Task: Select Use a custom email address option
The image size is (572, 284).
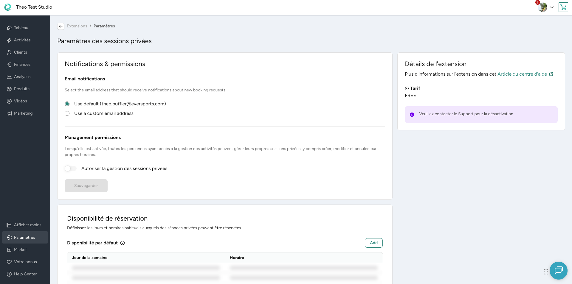Action: point(67,113)
